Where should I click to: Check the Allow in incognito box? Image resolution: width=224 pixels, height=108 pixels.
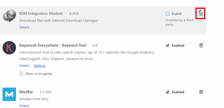click(21, 74)
